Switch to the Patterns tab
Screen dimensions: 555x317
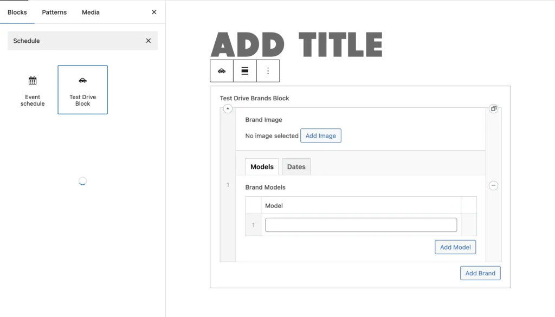(x=54, y=12)
